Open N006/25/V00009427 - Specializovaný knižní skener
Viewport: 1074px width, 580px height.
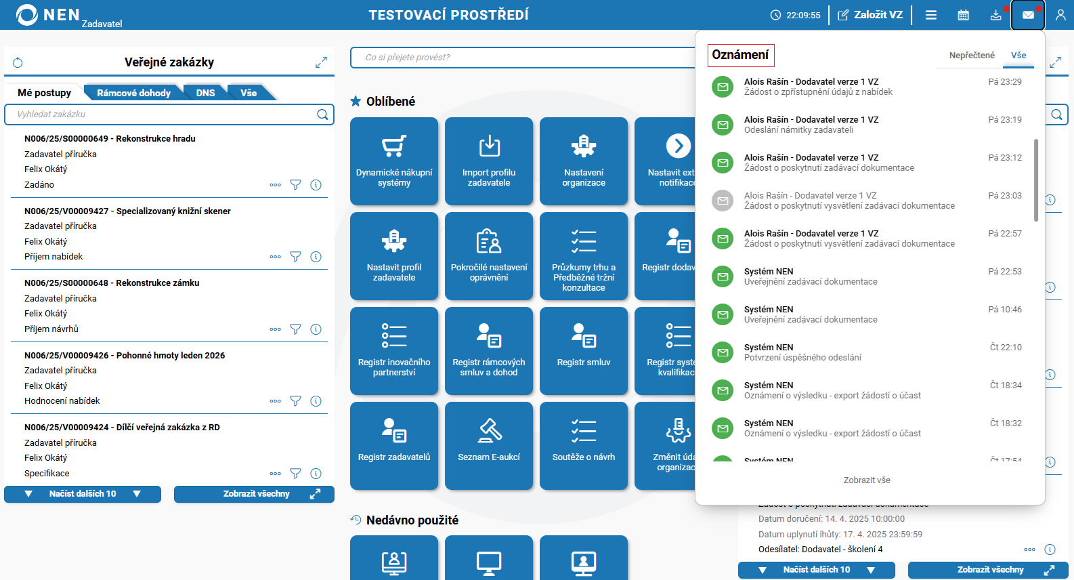(127, 211)
